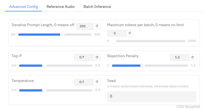Open the Batch Inference tab
204x110 pixels.
pyautogui.click(x=97, y=7)
